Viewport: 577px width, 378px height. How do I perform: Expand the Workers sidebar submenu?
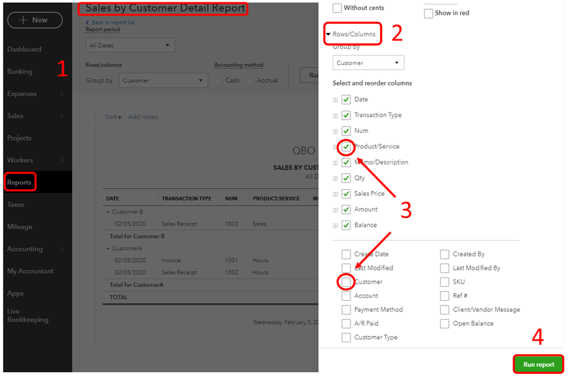coord(62,160)
